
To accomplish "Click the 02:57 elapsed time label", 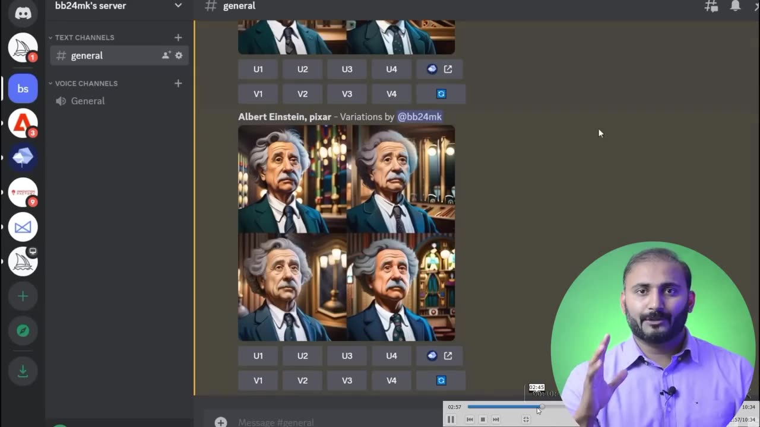I will pyautogui.click(x=454, y=407).
